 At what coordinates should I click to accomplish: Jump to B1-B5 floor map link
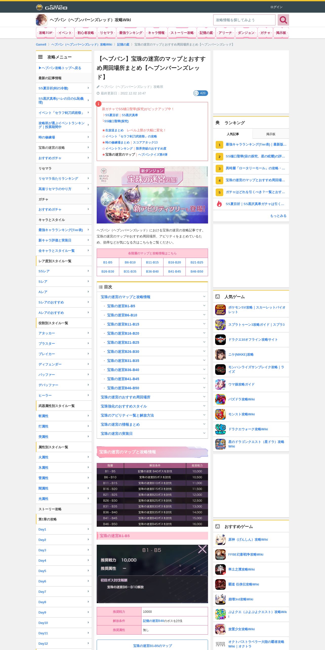point(108,262)
